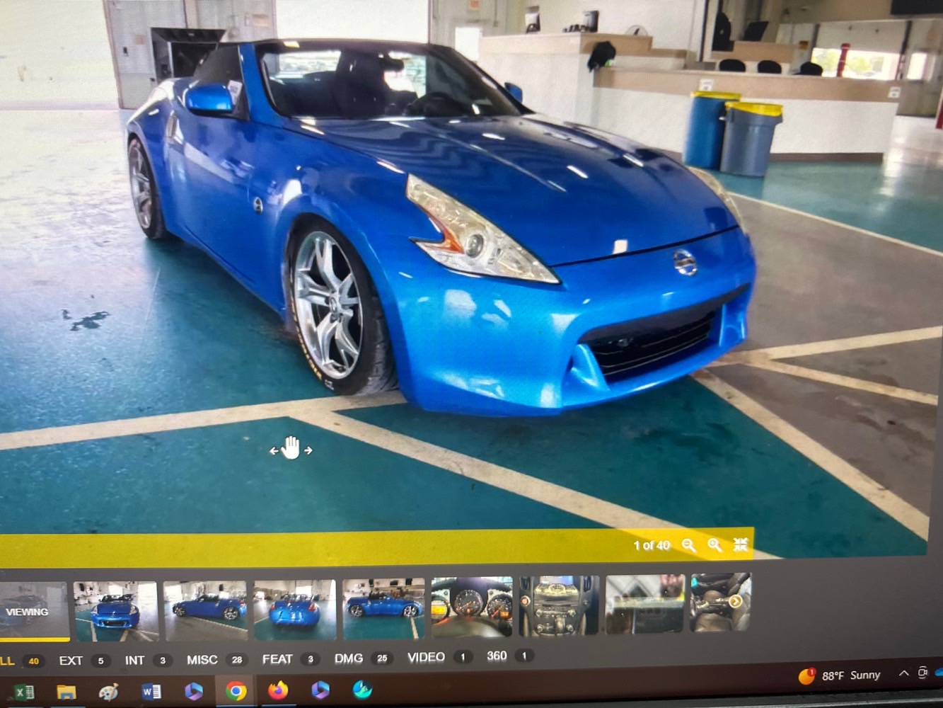Switch to the FEAT photos tab
943x708 pixels.
click(x=290, y=658)
